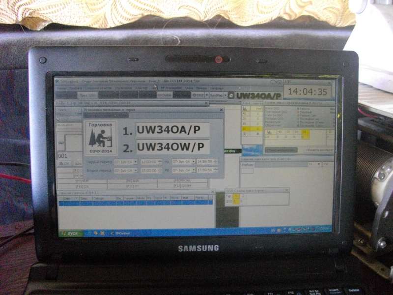Adjust 17:59:59 end time spinner
The image size is (393, 295).
click(x=216, y=170)
